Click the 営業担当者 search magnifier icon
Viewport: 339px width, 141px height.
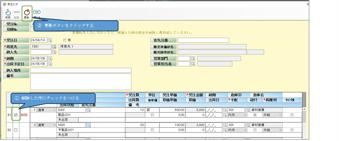[x=193, y=64]
